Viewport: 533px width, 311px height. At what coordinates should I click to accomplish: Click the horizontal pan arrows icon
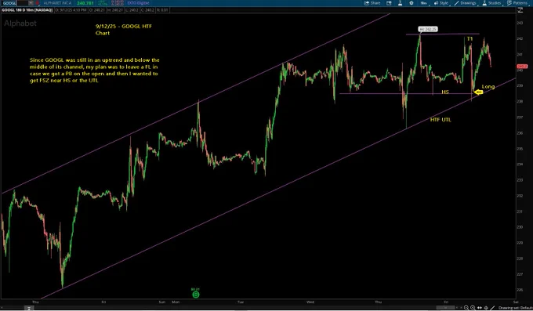(480, 308)
